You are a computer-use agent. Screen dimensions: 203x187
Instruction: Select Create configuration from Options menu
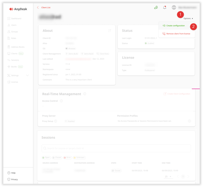tap(175, 26)
